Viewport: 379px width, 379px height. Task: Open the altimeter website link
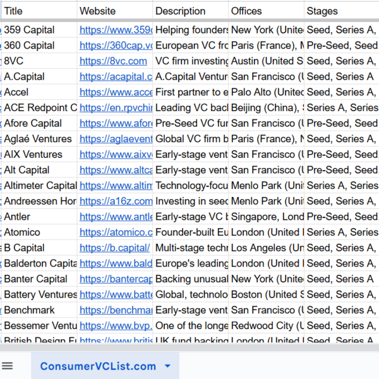pos(116,186)
